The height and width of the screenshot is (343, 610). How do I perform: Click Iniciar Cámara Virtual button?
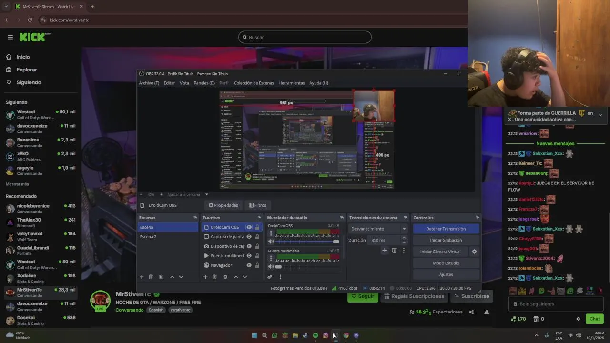(440, 252)
